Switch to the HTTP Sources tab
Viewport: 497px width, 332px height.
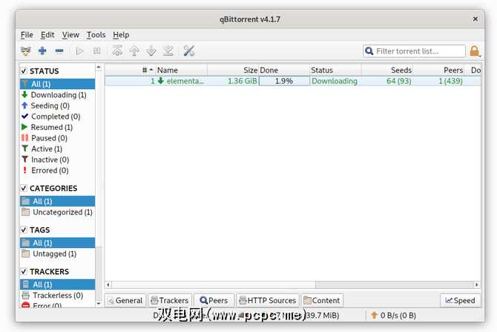tap(268, 300)
